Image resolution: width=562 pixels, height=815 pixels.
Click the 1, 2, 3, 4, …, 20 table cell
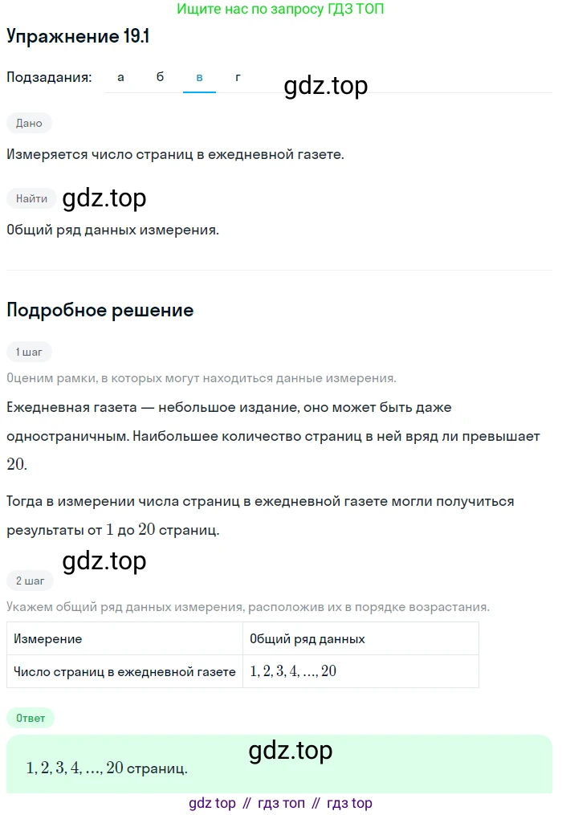click(x=360, y=671)
